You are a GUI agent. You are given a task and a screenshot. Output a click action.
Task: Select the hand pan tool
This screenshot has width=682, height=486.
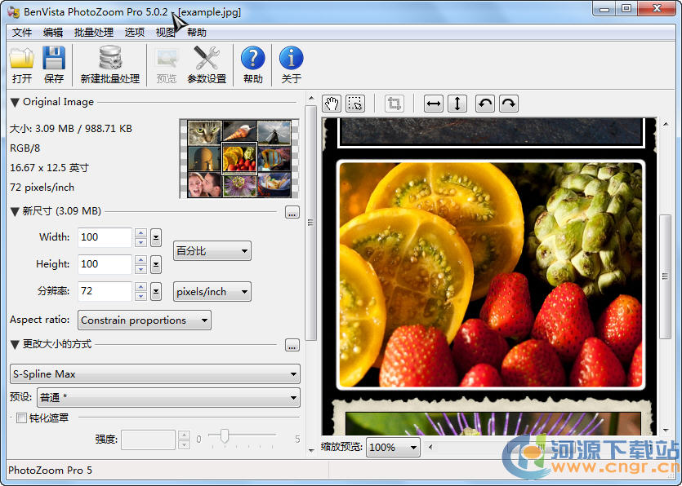coord(332,104)
